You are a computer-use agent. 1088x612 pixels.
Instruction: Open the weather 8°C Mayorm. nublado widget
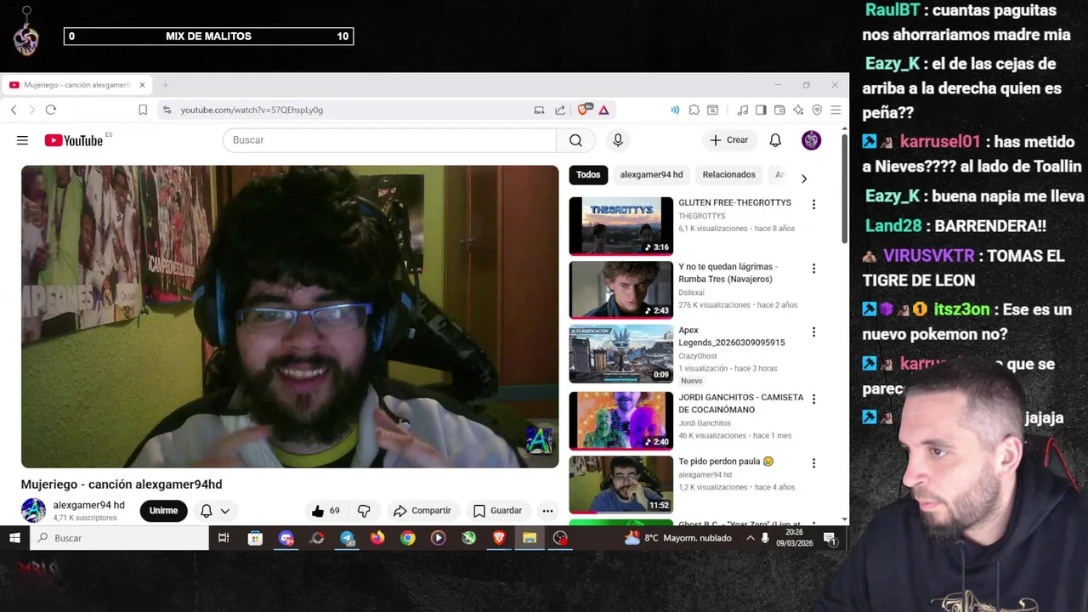pyautogui.click(x=677, y=538)
